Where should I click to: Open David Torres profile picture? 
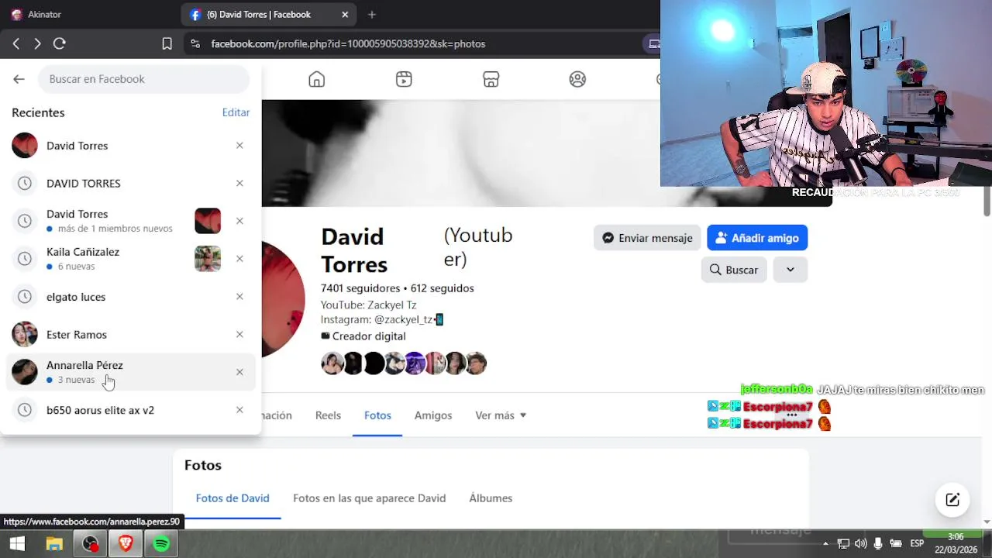284,299
